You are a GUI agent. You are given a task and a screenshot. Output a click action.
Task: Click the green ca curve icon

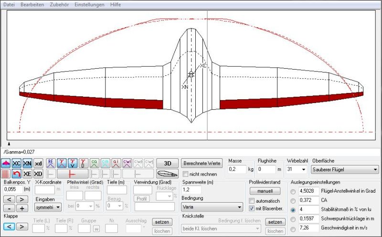(95, 164)
